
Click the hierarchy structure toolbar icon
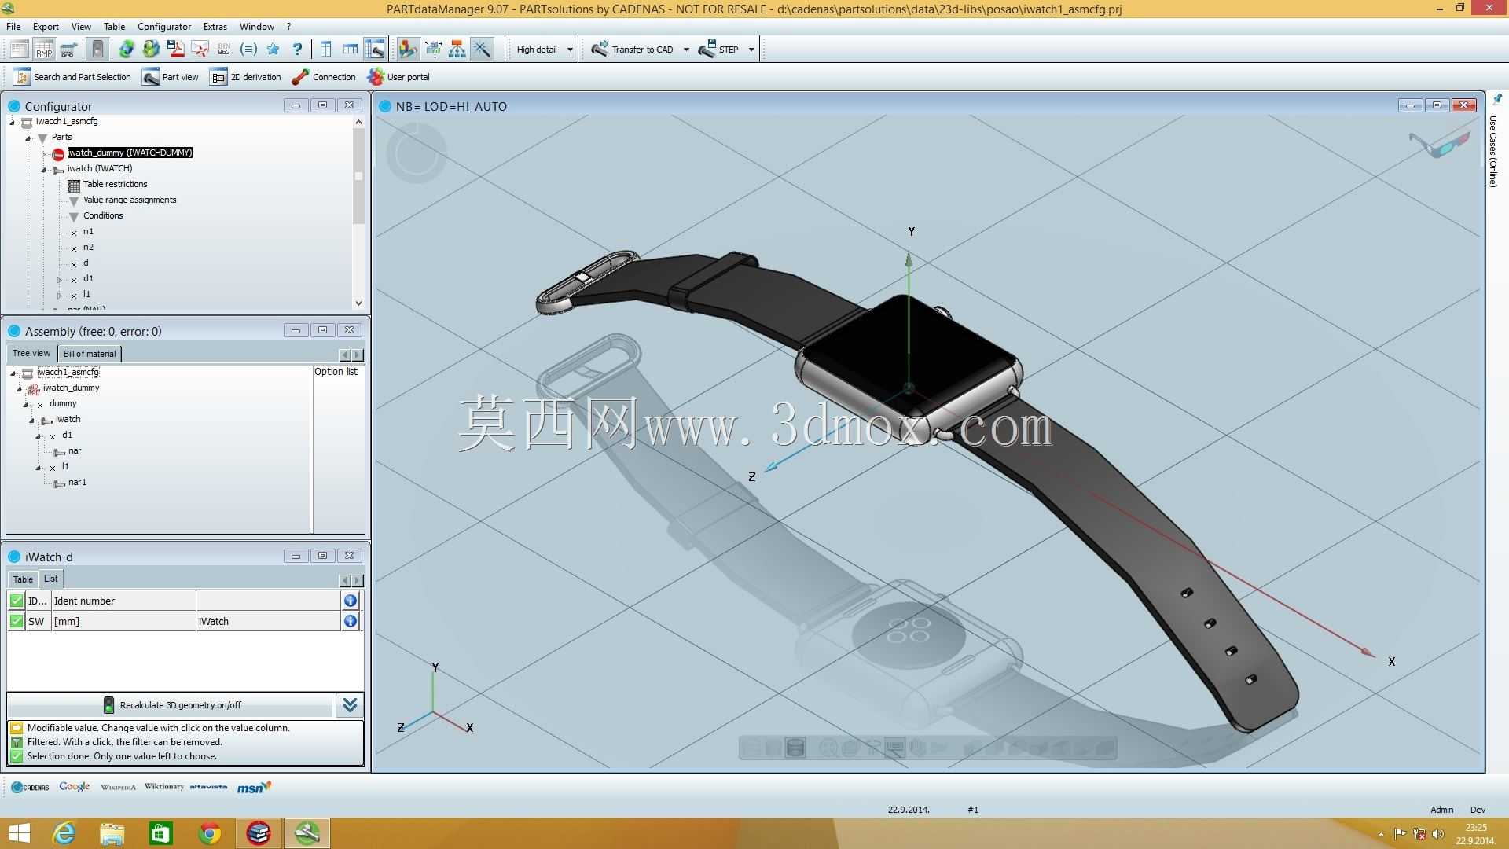pos(457,50)
